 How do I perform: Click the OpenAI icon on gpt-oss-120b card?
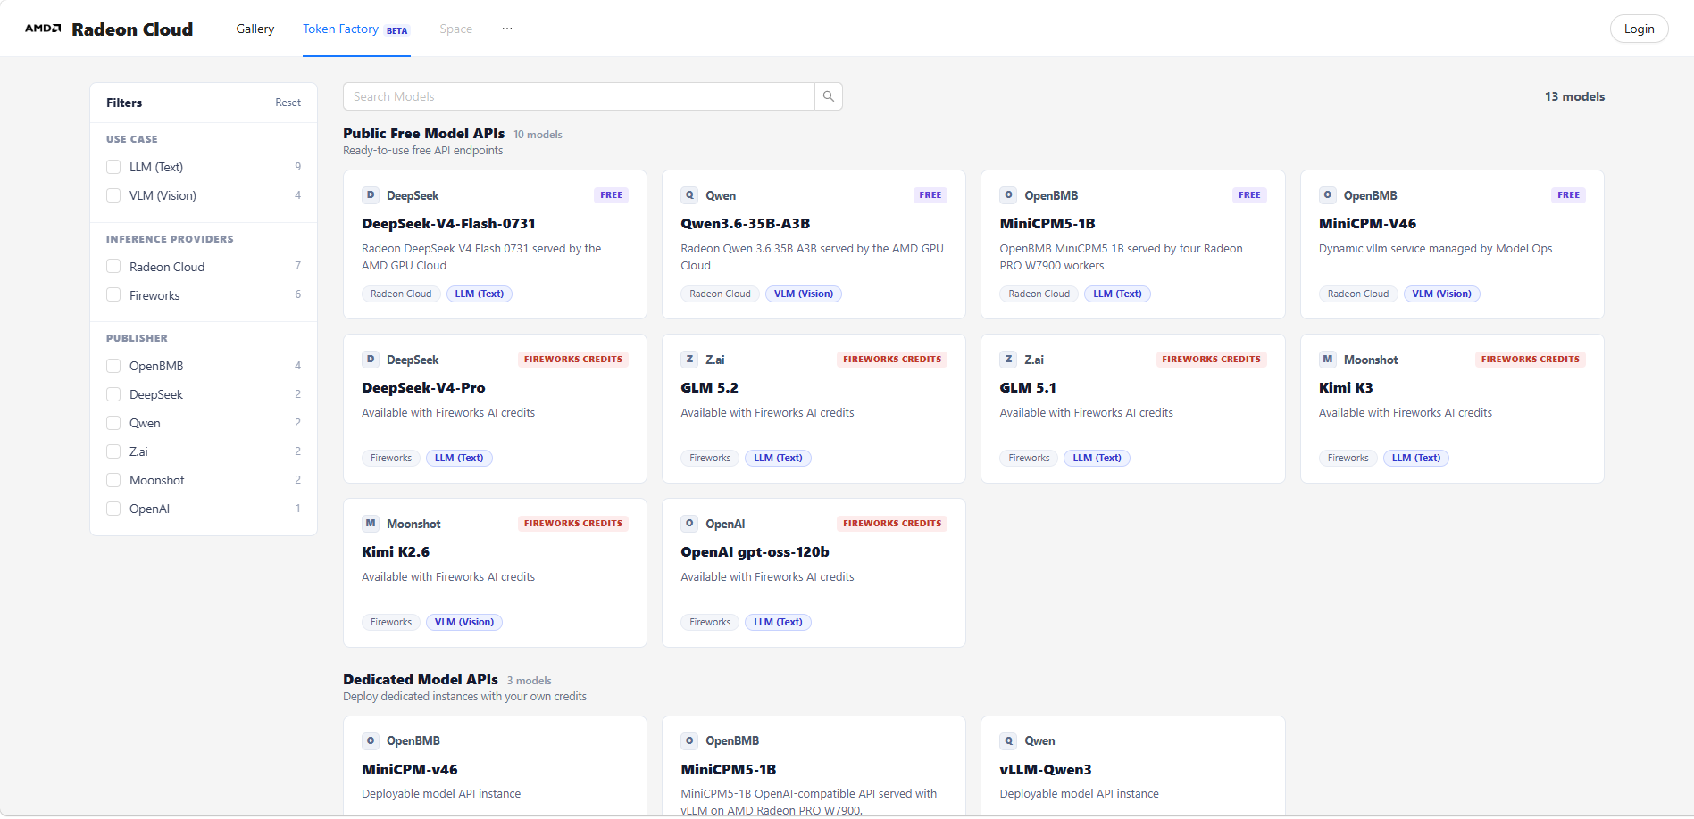tap(689, 524)
